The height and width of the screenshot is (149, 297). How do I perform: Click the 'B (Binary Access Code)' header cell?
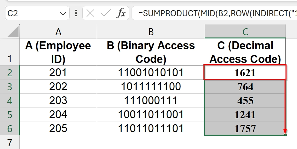(x=151, y=52)
